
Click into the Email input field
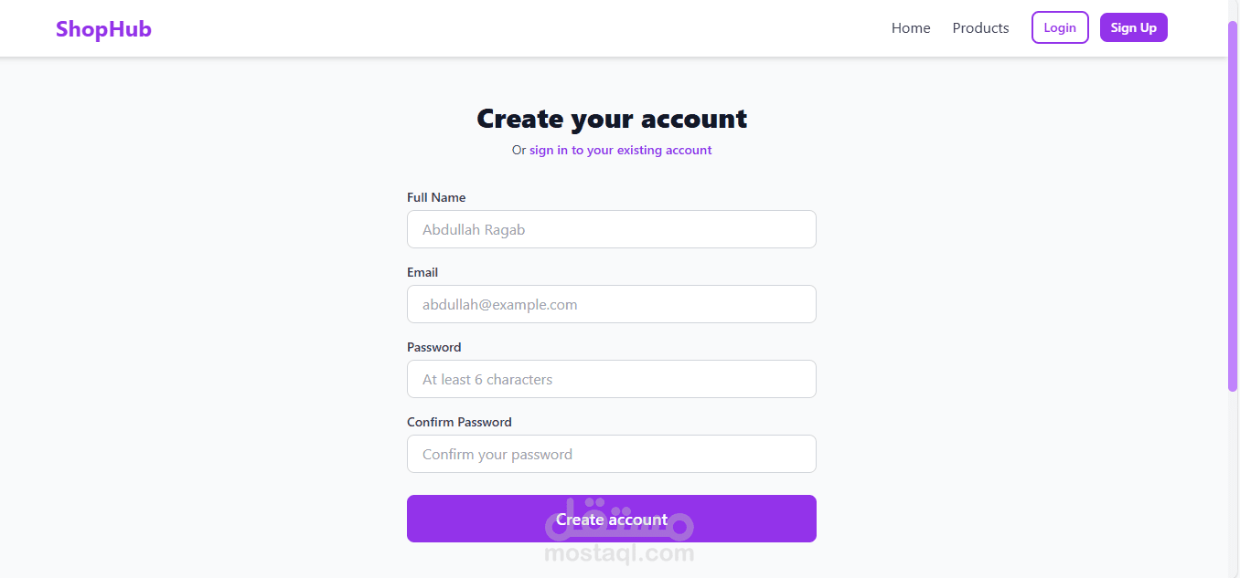pyautogui.click(x=611, y=304)
